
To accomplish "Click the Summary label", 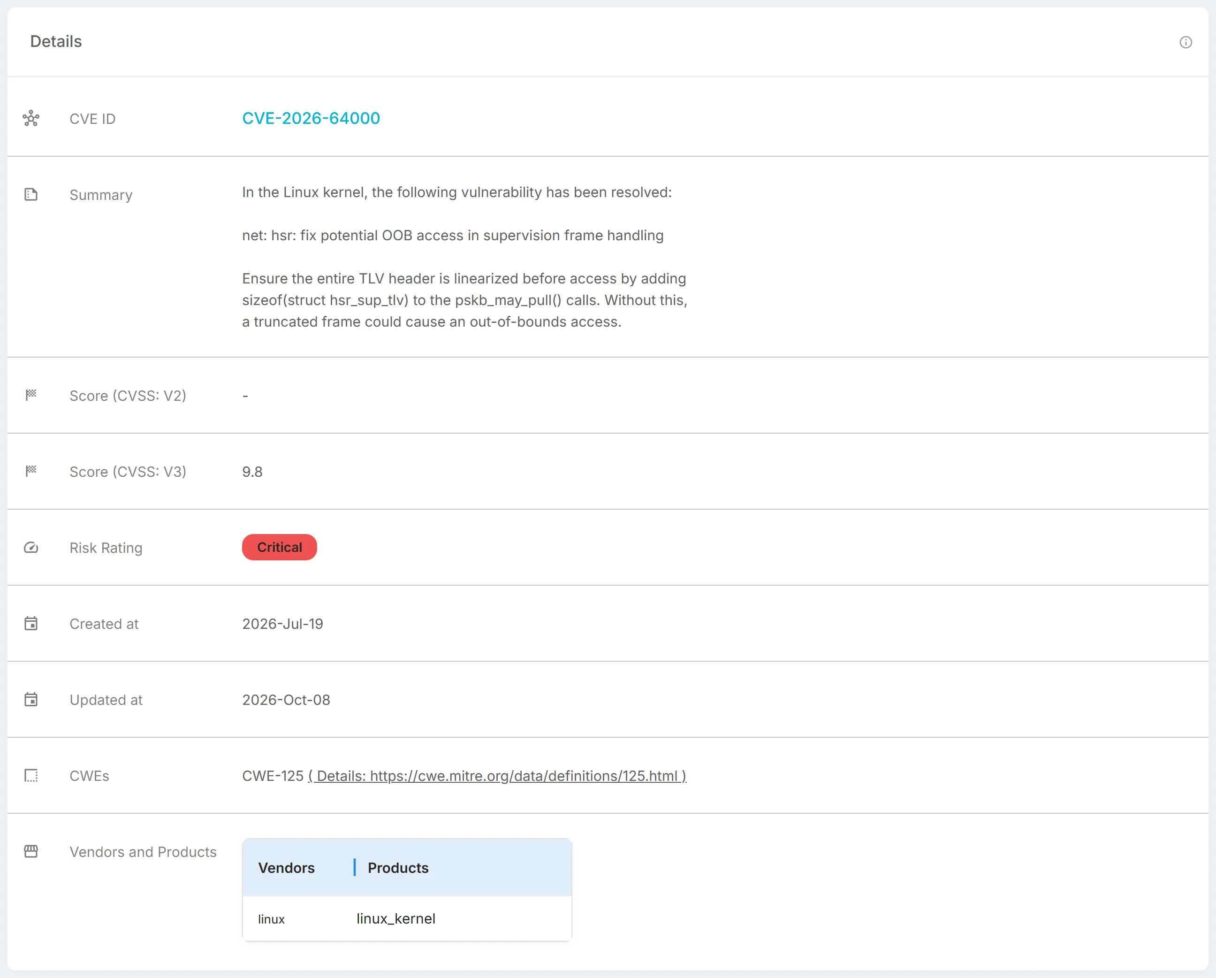I will (101, 195).
